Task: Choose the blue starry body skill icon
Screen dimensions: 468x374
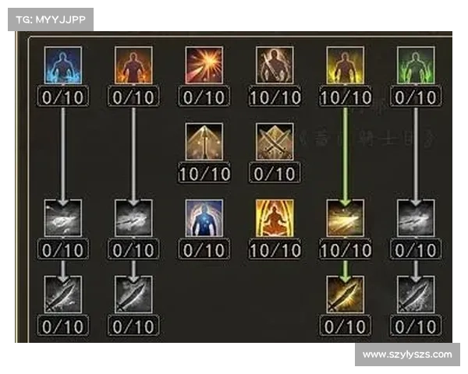Action: (204, 218)
